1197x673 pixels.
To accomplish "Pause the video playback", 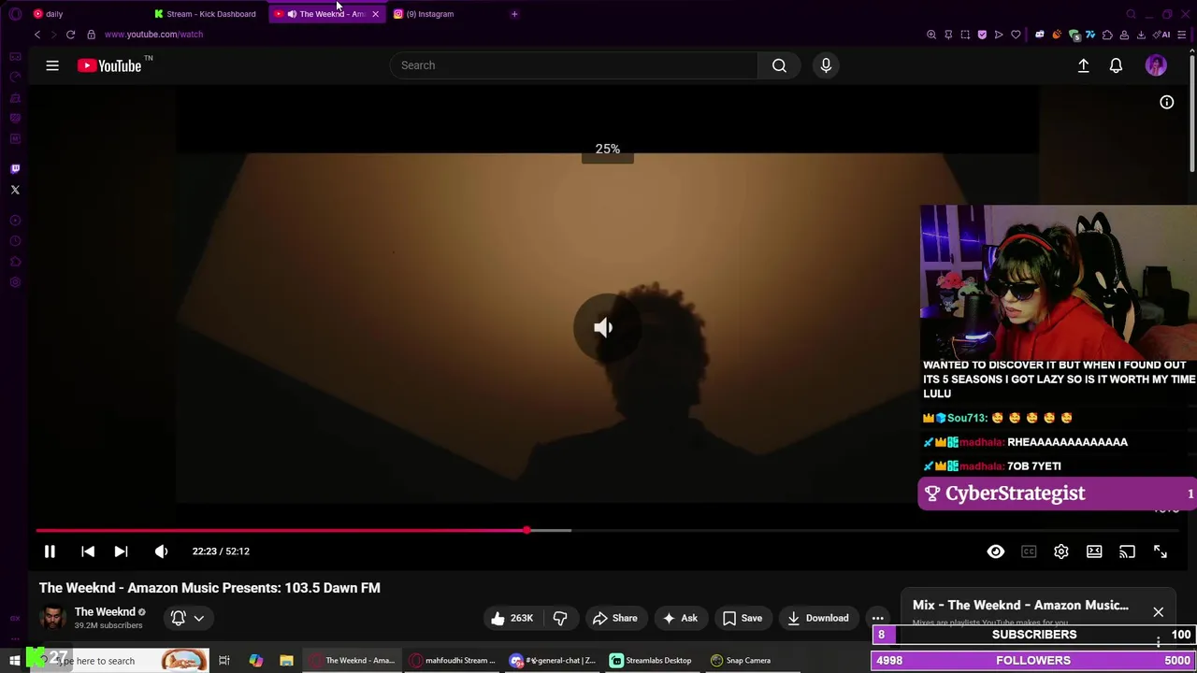I will click(50, 551).
